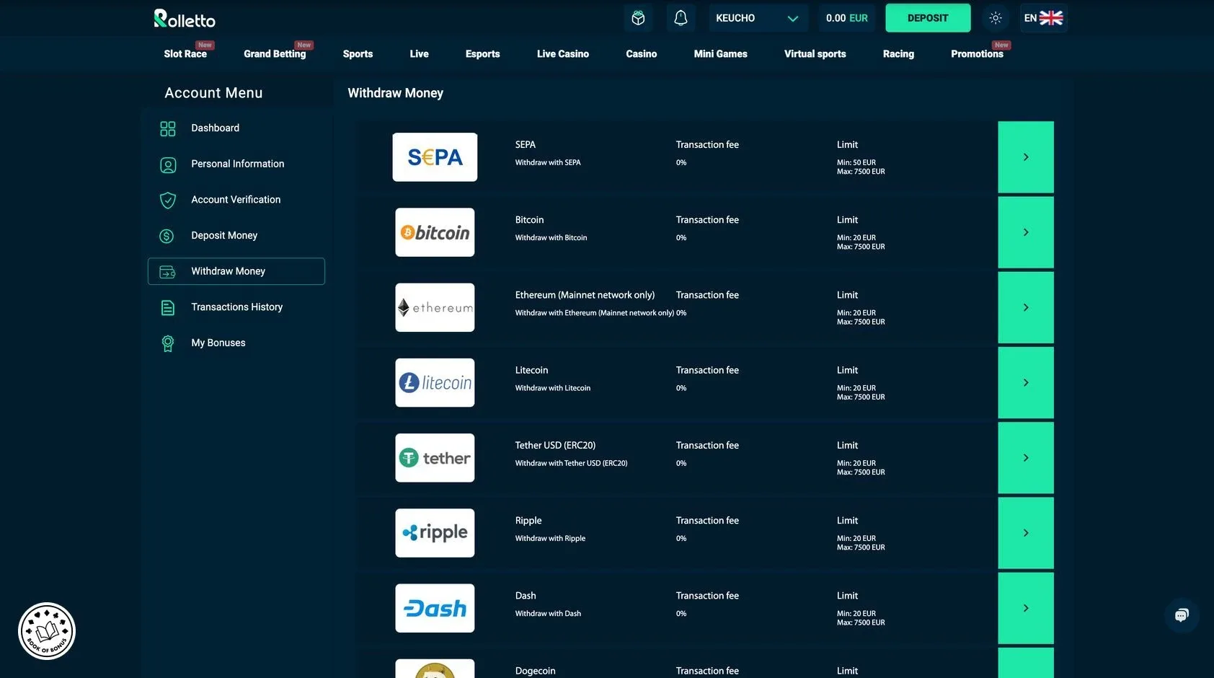This screenshot has width=1214, height=678.
Task: Go to the Sports section
Action: pos(358,53)
